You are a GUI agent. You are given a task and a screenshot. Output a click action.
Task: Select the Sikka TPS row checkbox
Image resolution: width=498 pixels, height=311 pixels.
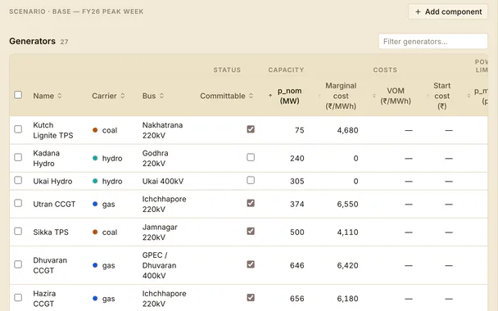click(18, 231)
